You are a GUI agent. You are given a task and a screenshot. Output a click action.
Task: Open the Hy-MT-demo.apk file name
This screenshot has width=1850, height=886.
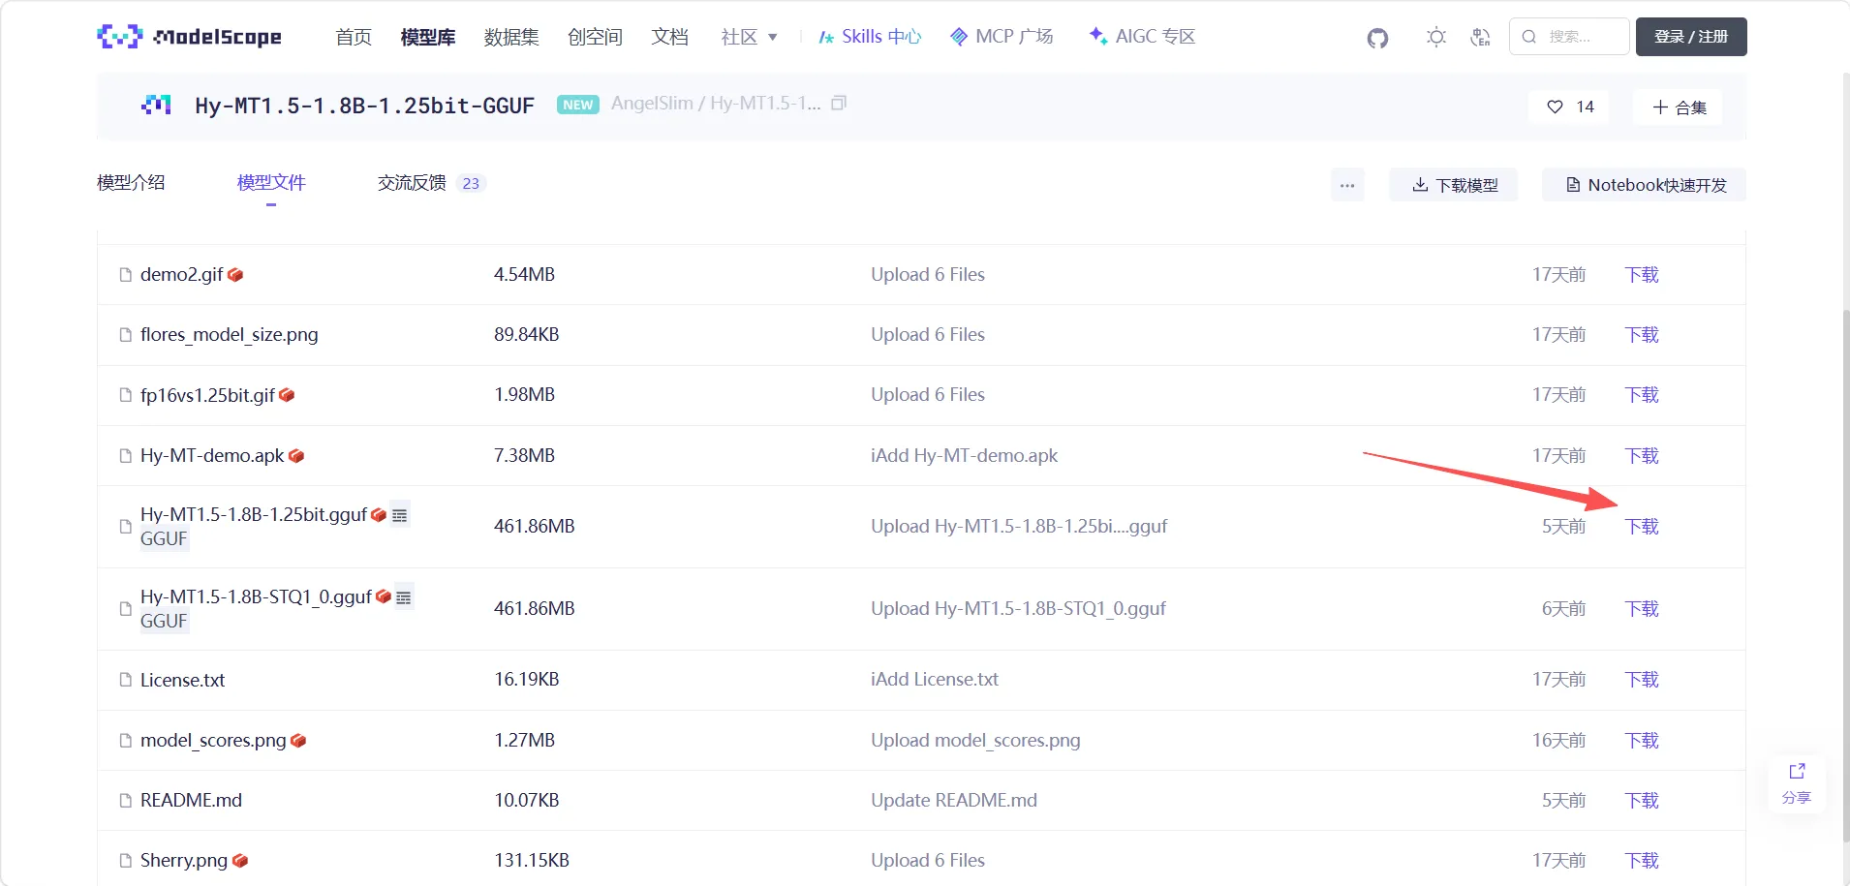(x=212, y=456)
